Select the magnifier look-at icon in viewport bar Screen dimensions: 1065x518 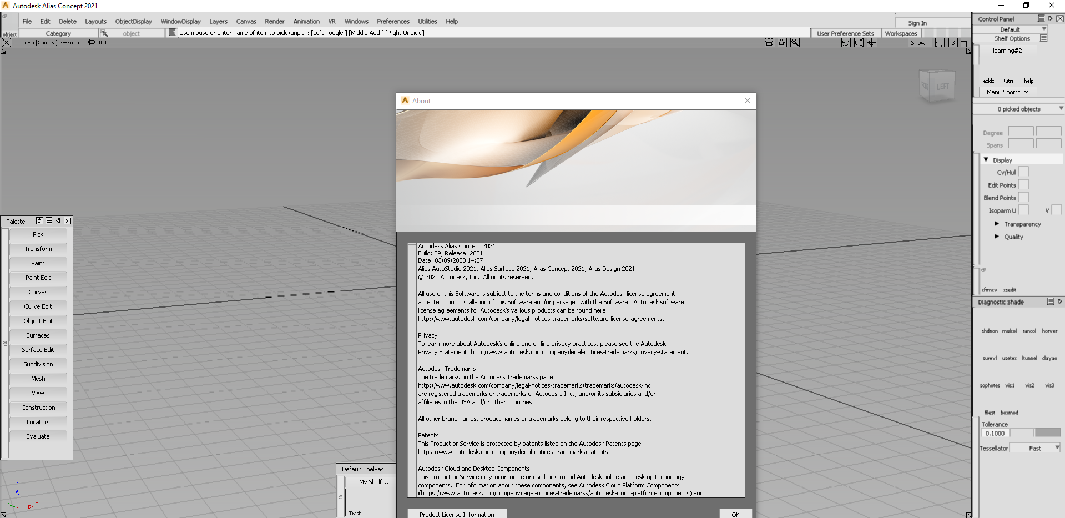[795, 43]
